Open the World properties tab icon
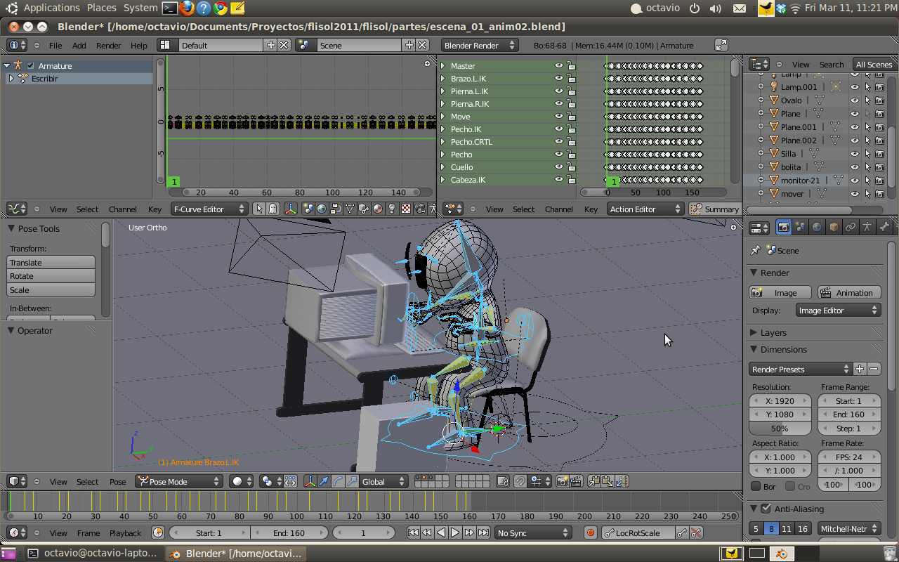This screenshot has width=899, height=562. pos(817,227)
